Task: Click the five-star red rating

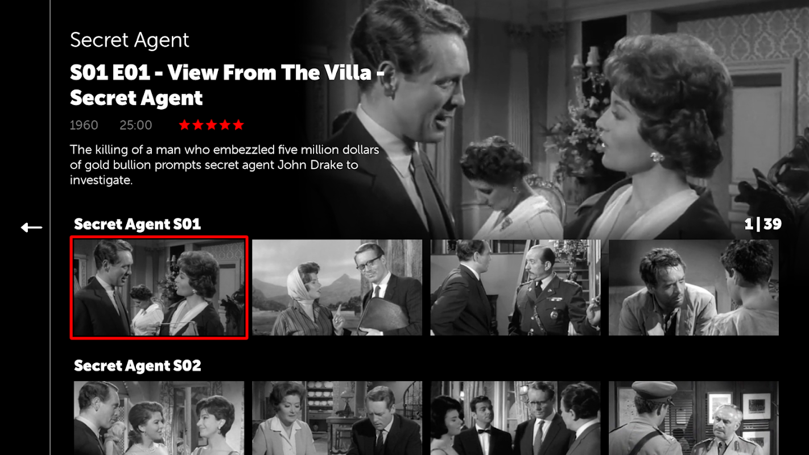Action: tap(212, 125)
